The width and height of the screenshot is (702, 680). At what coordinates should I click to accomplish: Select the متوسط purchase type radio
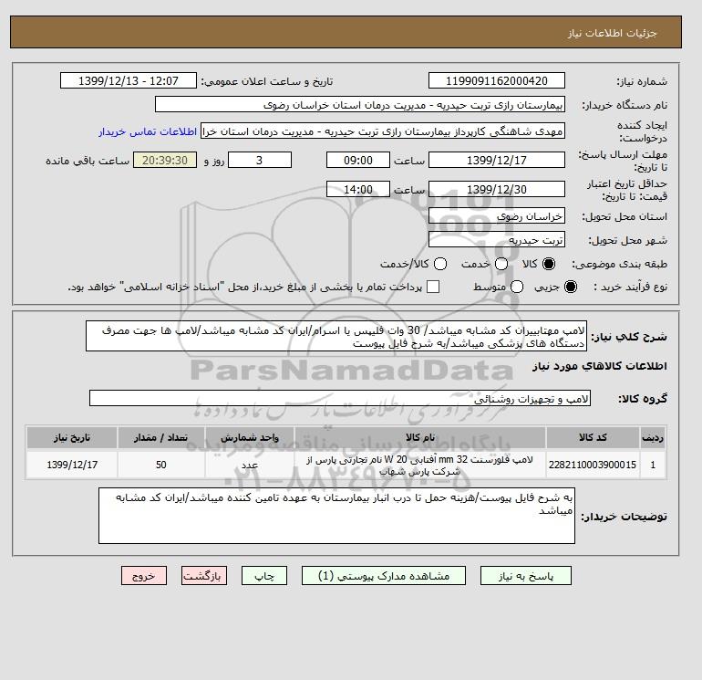[517, 287]
